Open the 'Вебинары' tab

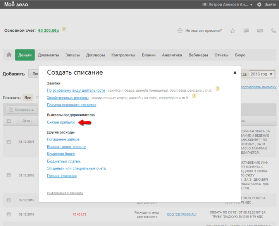pos(198,55)
